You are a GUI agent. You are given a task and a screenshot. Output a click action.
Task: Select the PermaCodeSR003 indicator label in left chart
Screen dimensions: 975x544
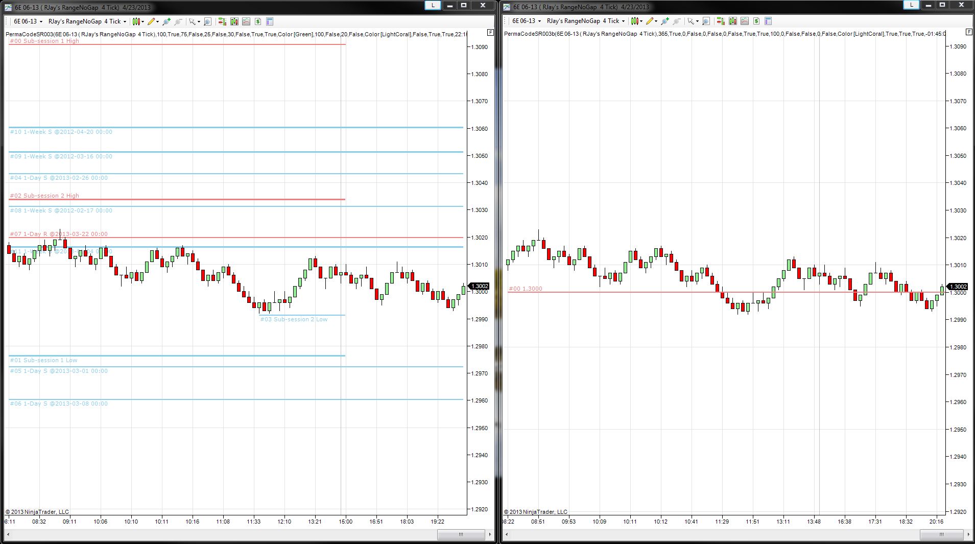(236, 34)
